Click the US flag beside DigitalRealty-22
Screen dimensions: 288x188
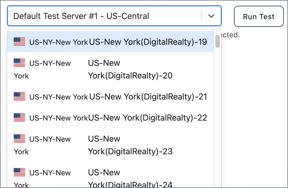point(19,117)
